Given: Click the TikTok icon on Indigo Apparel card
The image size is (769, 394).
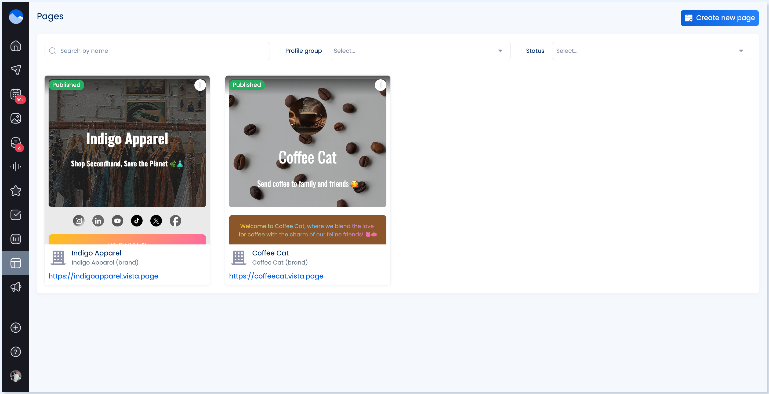Looking at the screenshot, I should 137,221.
